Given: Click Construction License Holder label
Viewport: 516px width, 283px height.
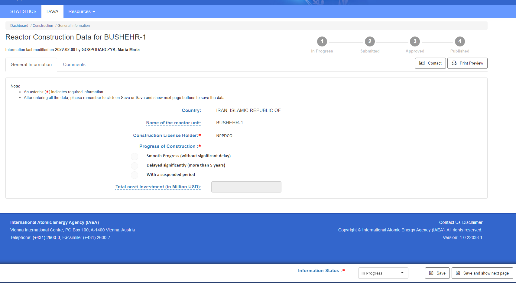Looking at the screenshot, I should [166, 135].
